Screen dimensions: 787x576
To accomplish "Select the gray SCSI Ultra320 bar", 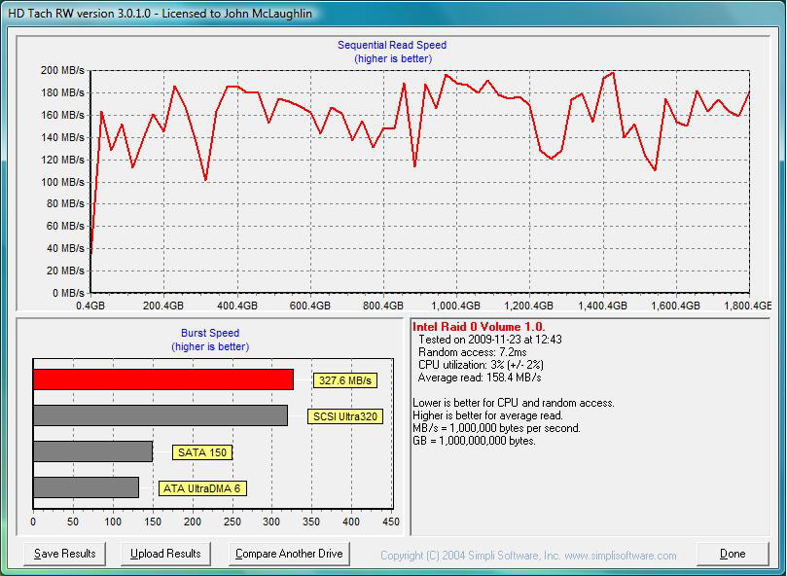I will tap(161, 415).
